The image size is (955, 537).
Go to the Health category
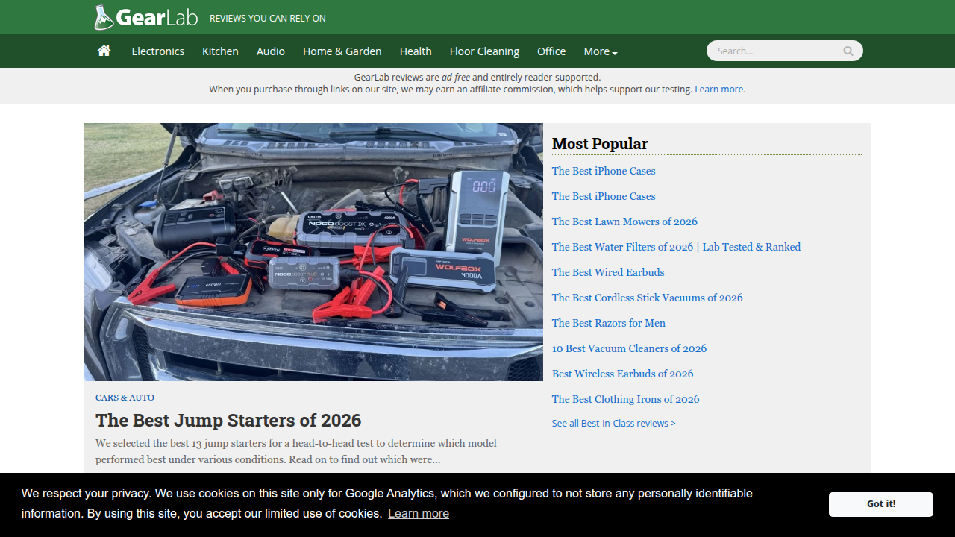(416, 51)
